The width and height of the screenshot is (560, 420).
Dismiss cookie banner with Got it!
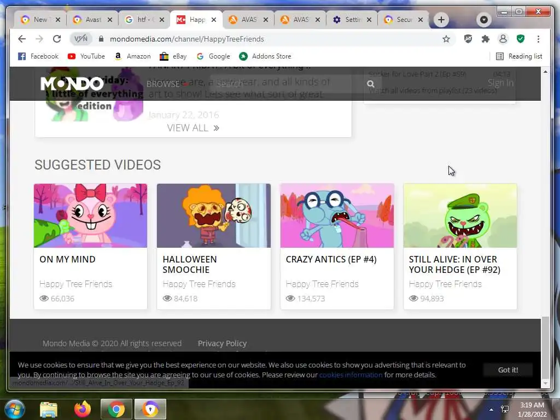[508, 370]
